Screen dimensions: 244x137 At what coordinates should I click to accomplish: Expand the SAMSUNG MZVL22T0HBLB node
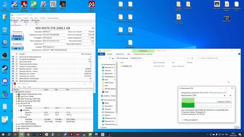point(16,126)
